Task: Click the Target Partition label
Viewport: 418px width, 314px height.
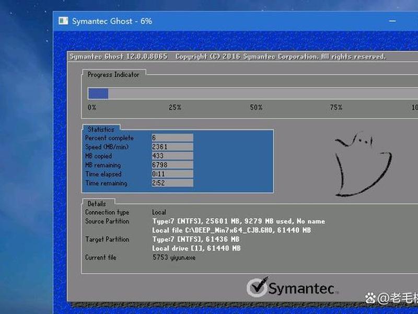Action: 107,239
